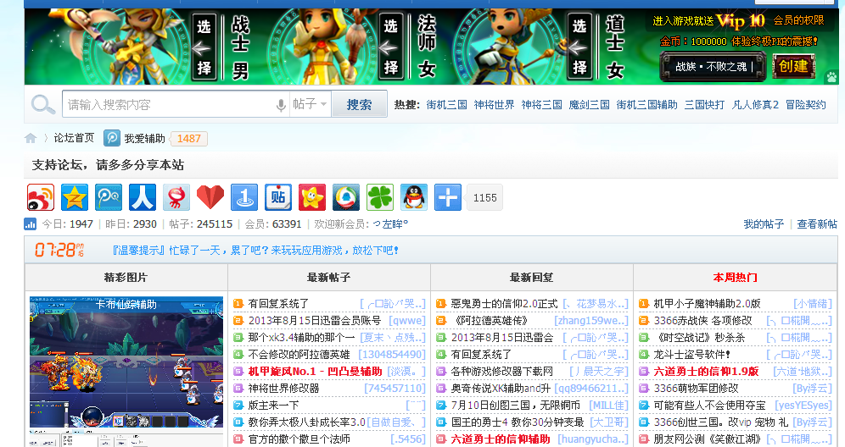This screenshot has height=447, width=845.
Task: Open new member profile 左眸
Action: point(390,224)
